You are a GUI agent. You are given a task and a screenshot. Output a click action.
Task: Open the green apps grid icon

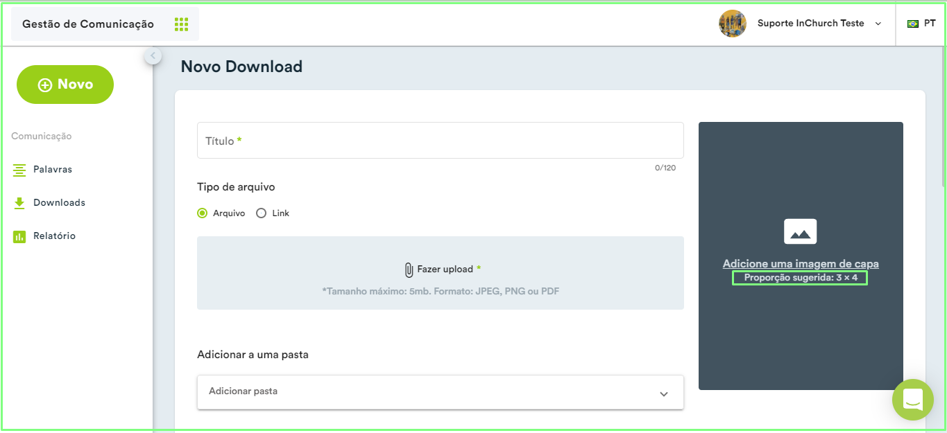181,24
